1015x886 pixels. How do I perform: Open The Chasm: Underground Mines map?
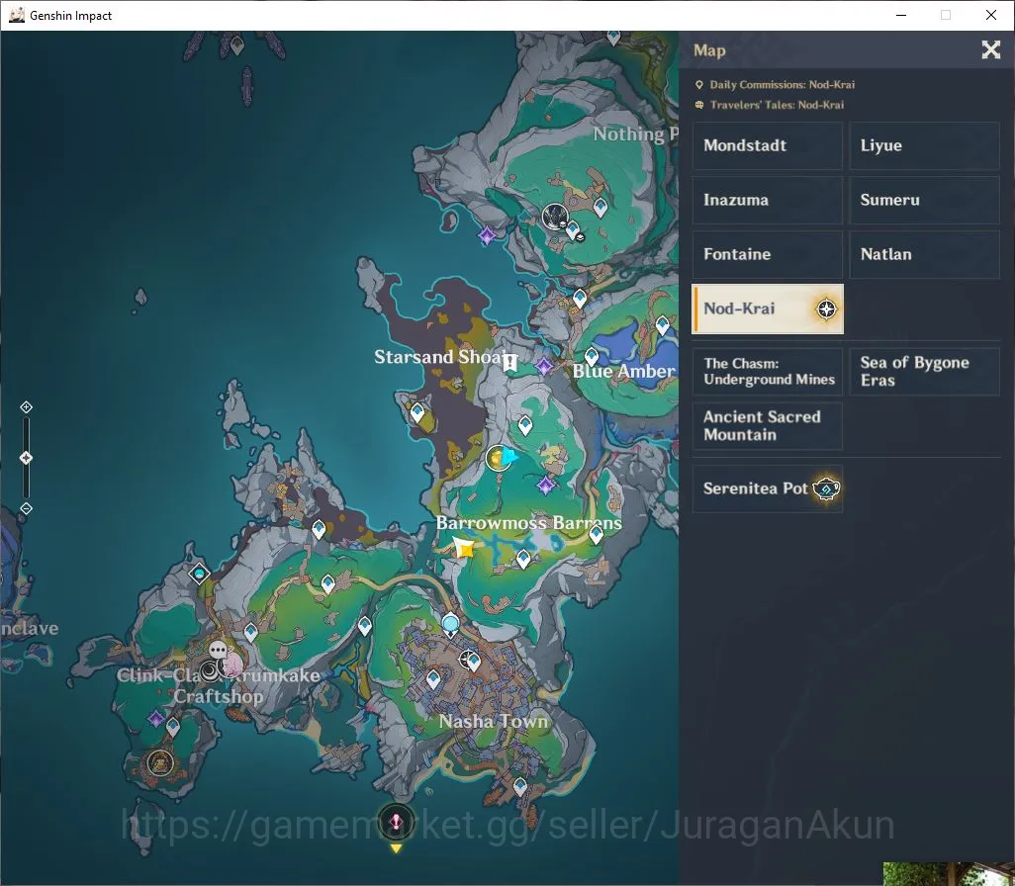tap(767, 372)
